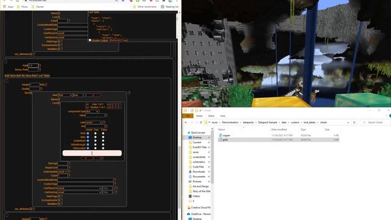This screenshot has width=391, height=220.
Task: Open Pictures in the Explorer sidebar
Action: [x=195, y=182]
